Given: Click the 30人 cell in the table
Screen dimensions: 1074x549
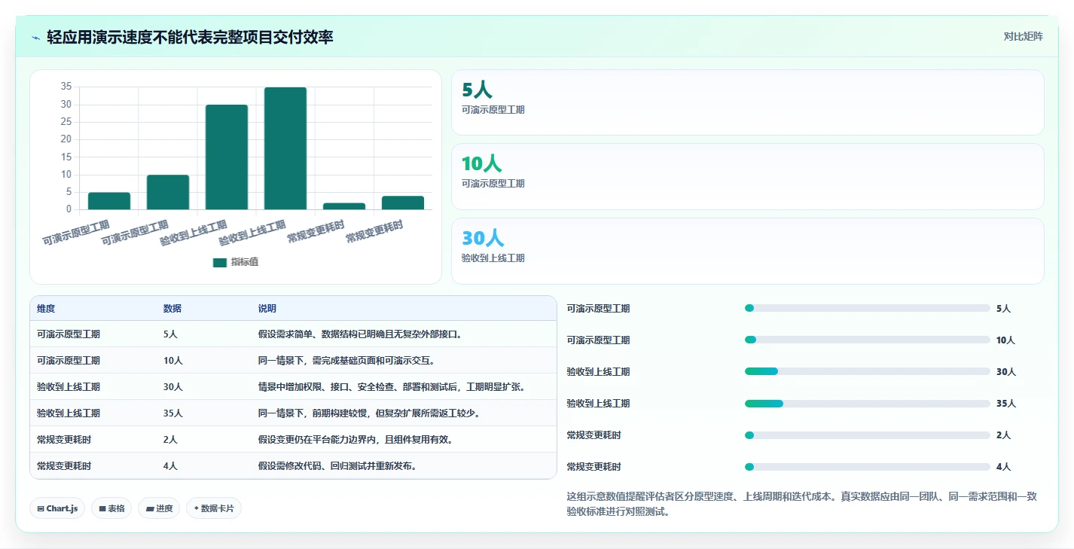Looking at the screenshot, I should coord(173,387).
